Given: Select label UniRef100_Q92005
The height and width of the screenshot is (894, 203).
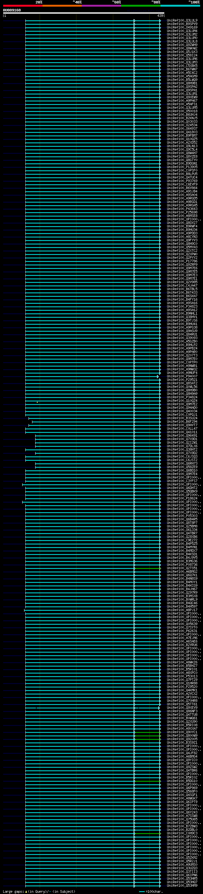Looking at the screenshot, I should 182,739.
